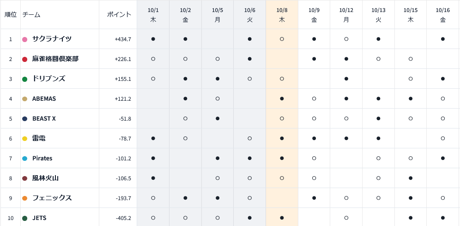
Task: Open the BEAST X team name
Action: tap(44, 119)
